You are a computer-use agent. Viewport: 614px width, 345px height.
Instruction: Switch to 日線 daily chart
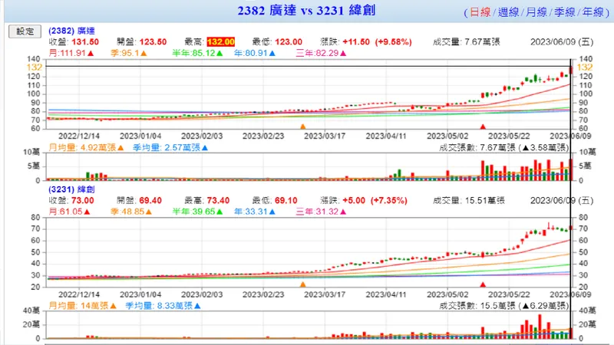[480, 12]
